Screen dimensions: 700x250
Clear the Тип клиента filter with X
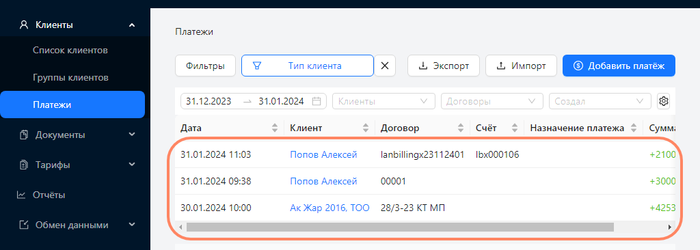(x=384, y=66)
